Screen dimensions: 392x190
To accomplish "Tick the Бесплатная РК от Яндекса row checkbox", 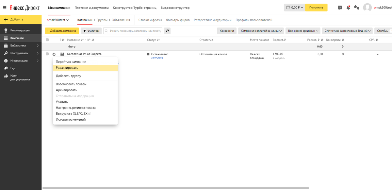I will [47, 54].
